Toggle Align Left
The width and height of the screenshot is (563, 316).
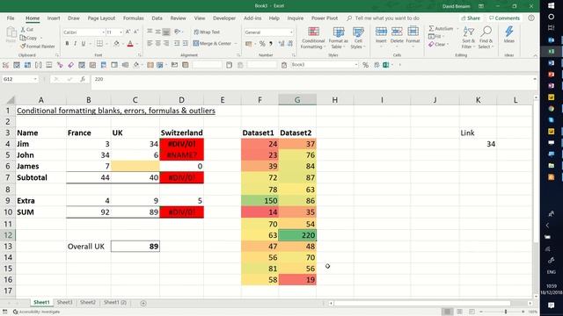[150, 43]
